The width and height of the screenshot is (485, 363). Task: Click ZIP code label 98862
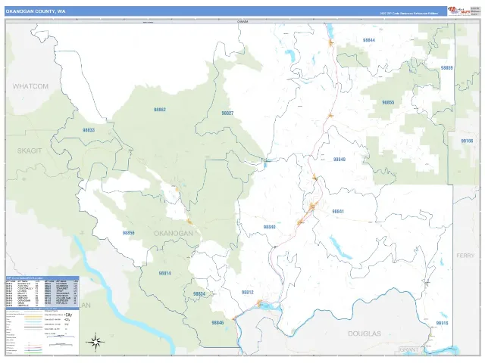[x=160, y=110]
